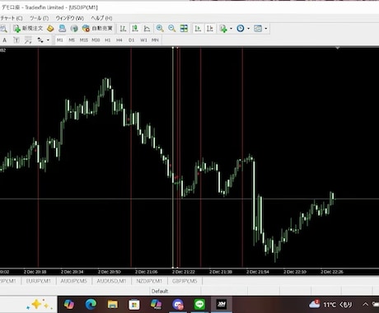Expand the indicators dropdown arrow
This screenshot has width=379, height=313.
(231, 28)
